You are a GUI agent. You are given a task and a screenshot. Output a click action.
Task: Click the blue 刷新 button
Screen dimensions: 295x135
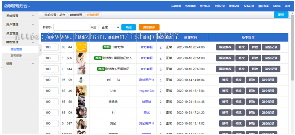(281, 15)
